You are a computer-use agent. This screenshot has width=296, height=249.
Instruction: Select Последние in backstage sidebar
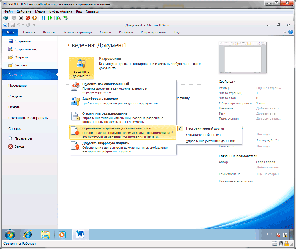(x=30, y=85)
